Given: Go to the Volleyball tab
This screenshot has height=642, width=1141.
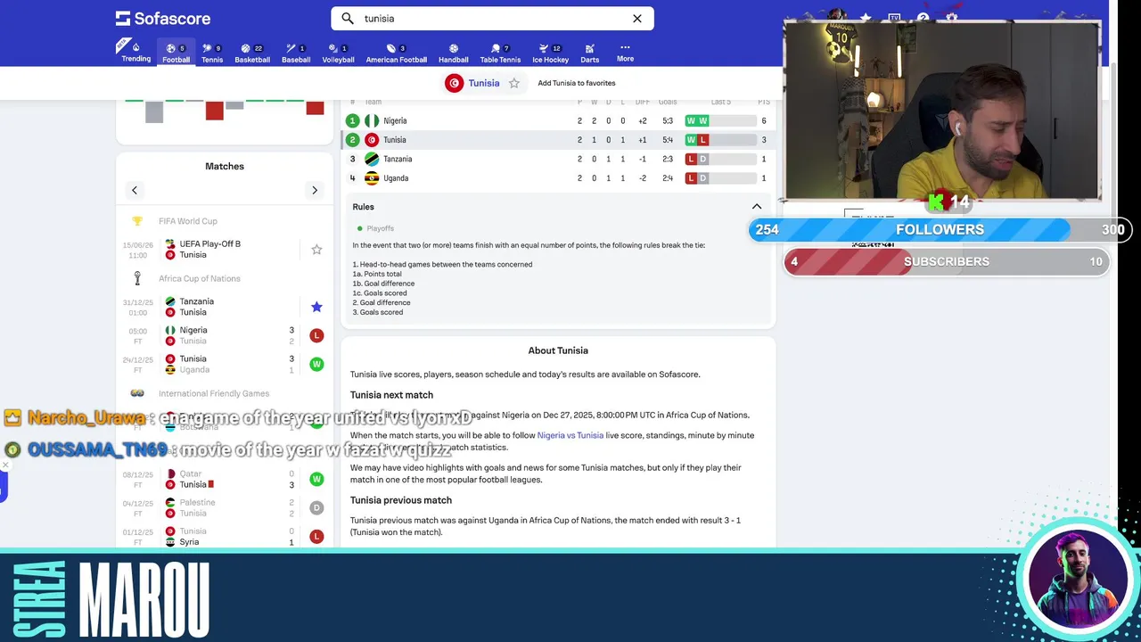Looking at the screenshot, I should pos(338,53).
